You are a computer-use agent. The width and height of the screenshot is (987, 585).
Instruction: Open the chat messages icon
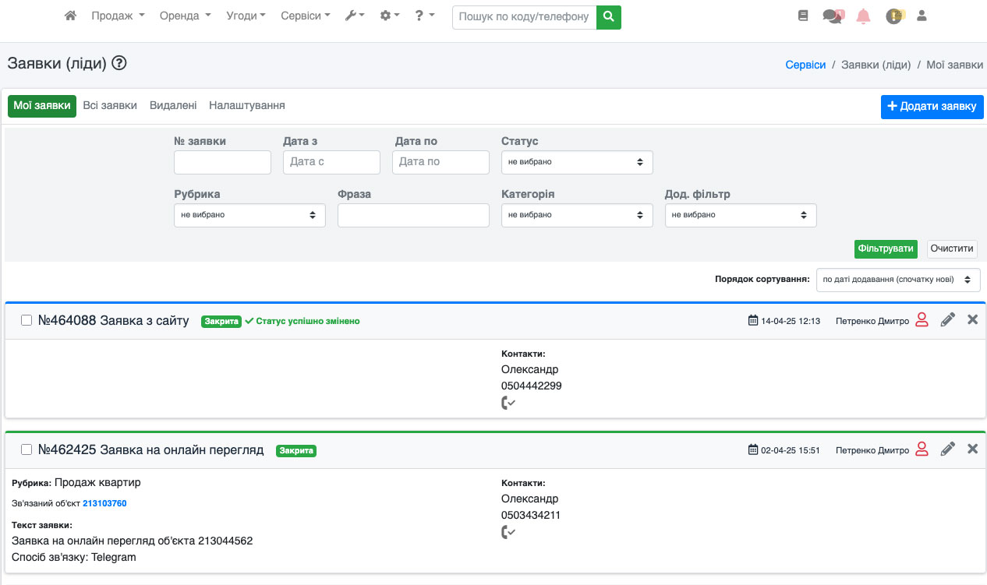833,16
